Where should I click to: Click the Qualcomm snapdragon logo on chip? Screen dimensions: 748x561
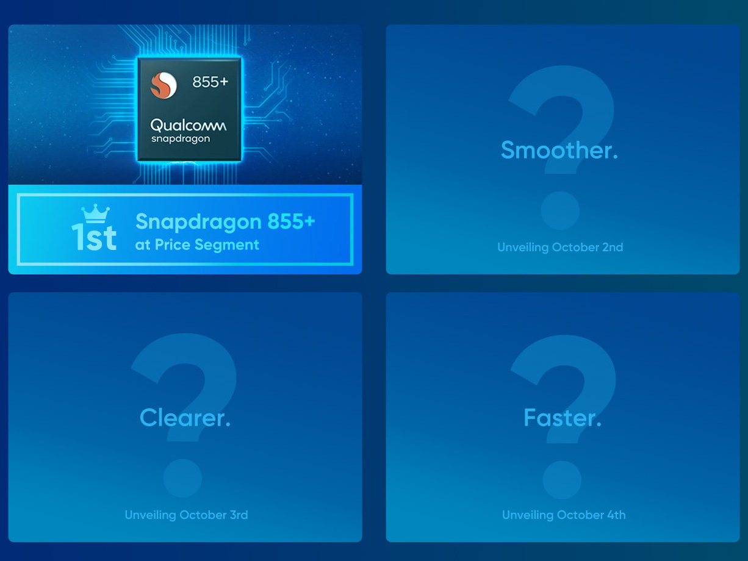(x=189, y=130)
